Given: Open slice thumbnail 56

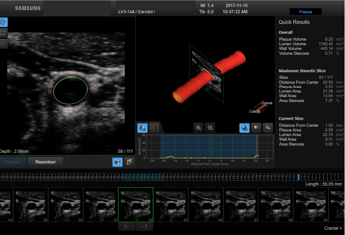Looking at the screenshot, I should tap(65, 205).
